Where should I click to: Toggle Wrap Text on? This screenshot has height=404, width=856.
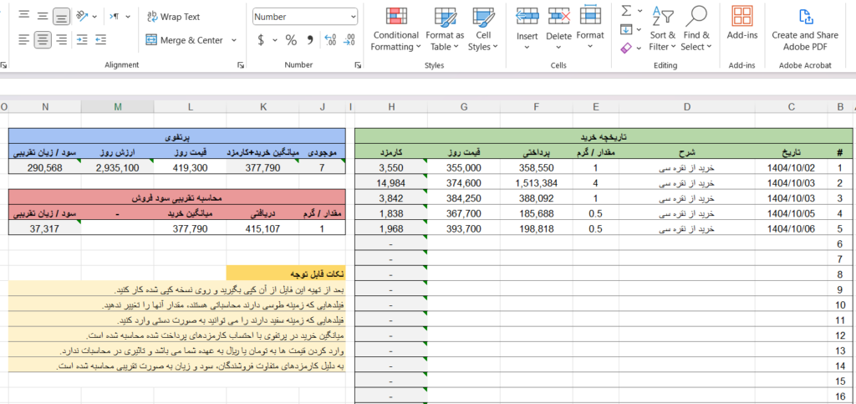[173, 17]
